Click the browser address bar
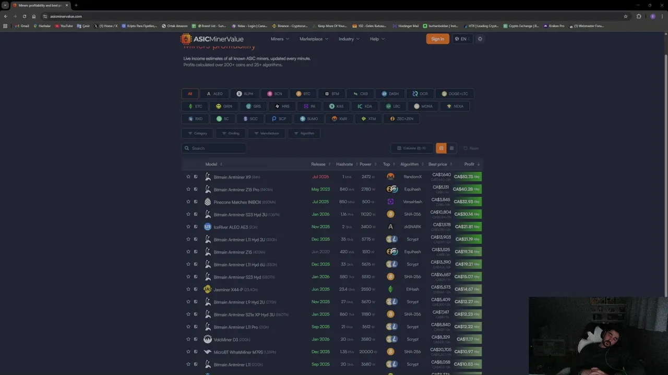This screenshot has height=375, width=668. [x=334, y=16]
